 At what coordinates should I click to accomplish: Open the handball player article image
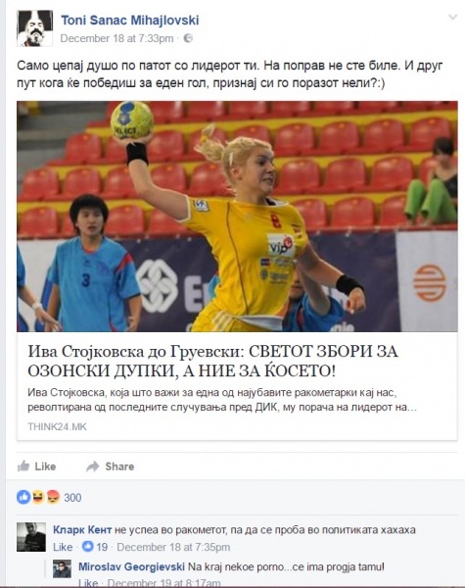click(x=237, y=217)
